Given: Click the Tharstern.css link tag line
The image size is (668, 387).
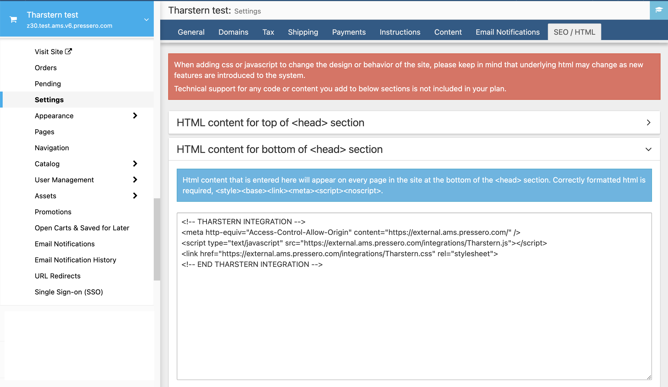Looking at the screenshot, I should click(x=340, y=254).
